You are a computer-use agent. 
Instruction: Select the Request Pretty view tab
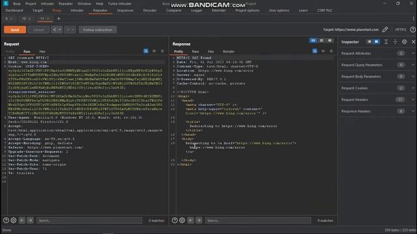point(10,51)
